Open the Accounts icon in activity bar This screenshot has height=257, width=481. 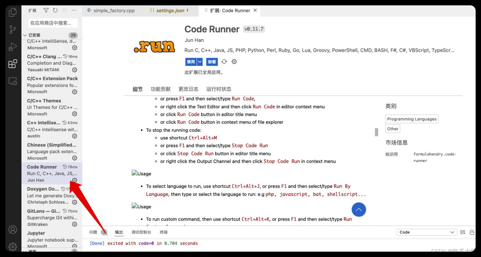13,229
